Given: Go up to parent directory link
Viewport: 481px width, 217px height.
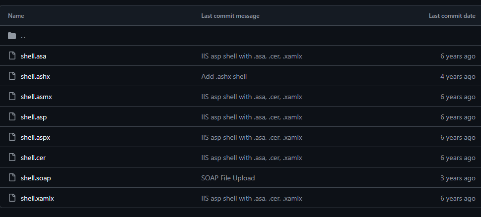Looking at the screenshot, I should 23,36.
